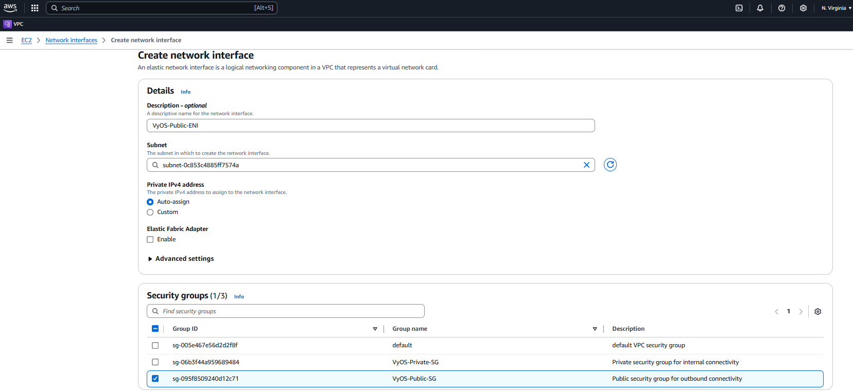Launch CloudShell from the top bar
853x392 pixels.
coord(739,8)
